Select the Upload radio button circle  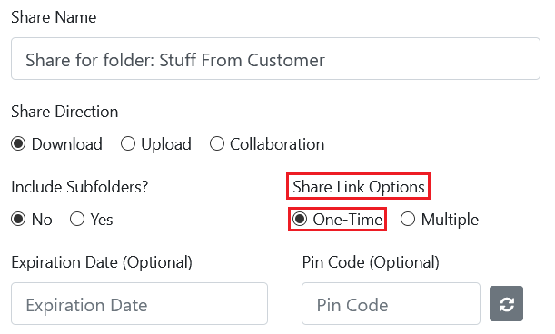pos(128,144)
